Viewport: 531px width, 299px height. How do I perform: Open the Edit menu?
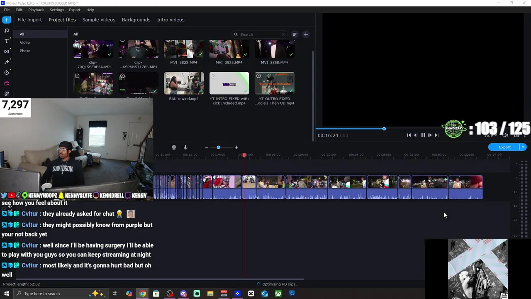pos(19,10)
